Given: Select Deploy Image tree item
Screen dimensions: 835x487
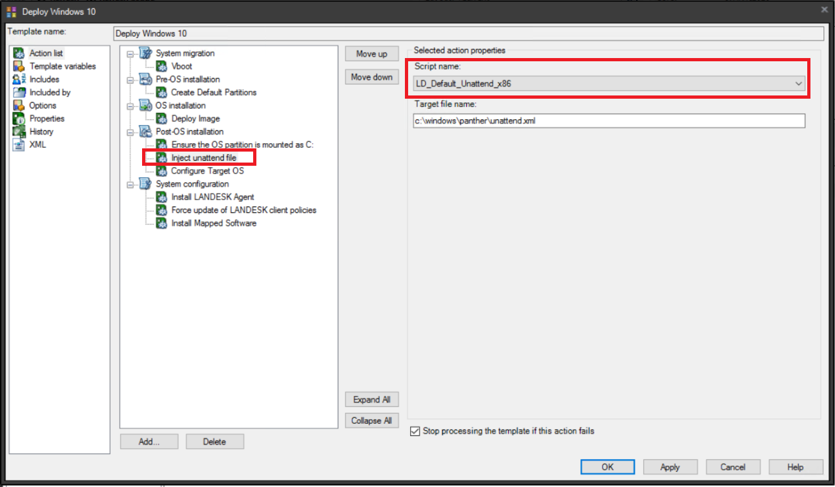Looking at the screenshot, I should point(196,119).
